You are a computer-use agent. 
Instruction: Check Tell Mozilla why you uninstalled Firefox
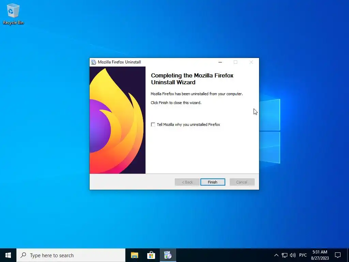153,125
